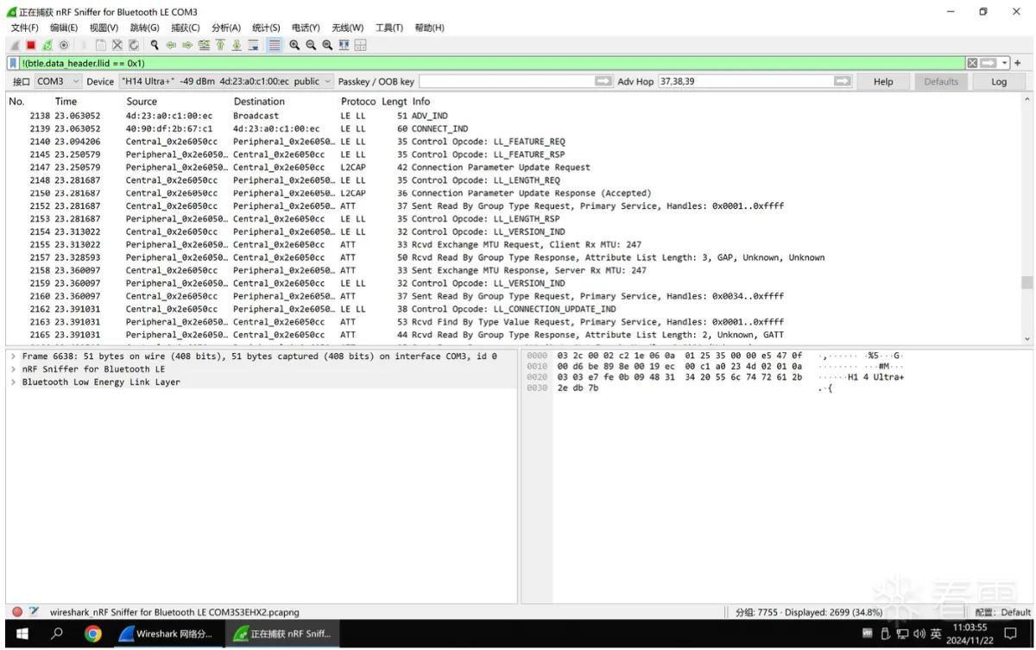The height and width of the screenshot is (650, 1036).
Task: Click the Adv Hop input field
Action: pos(744,81)
